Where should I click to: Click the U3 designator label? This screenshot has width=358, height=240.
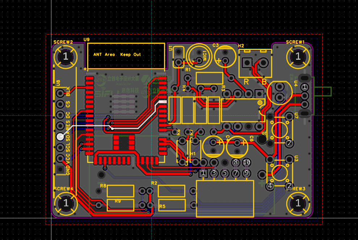tap(296, 158)
